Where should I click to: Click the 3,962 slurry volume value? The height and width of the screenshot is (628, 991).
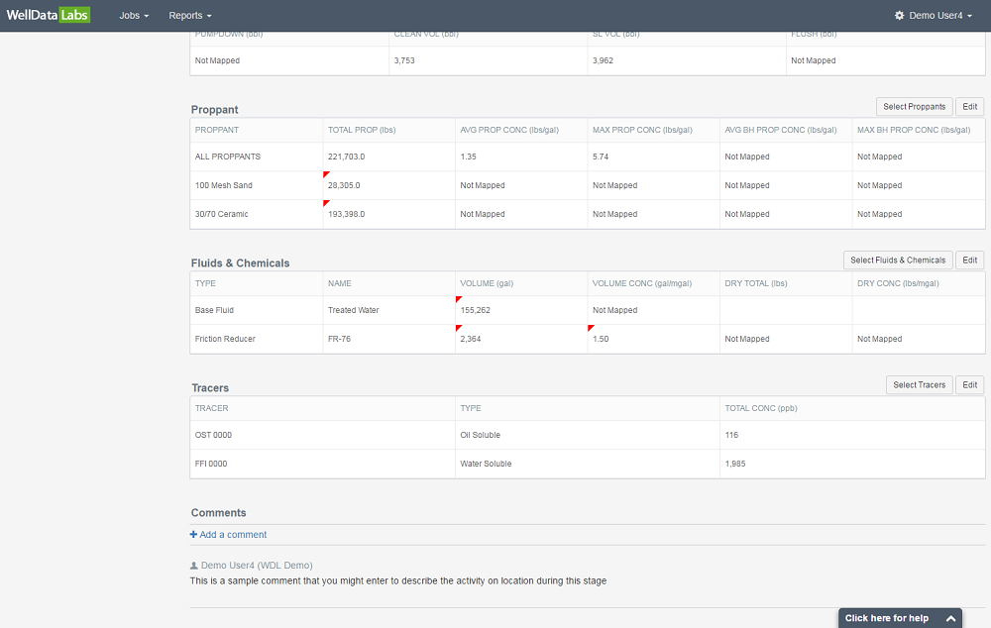click(x=603, y=60)
